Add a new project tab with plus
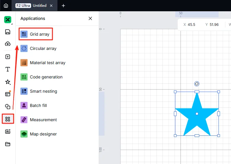Screen dimensions: 231x164 point(63,6)
